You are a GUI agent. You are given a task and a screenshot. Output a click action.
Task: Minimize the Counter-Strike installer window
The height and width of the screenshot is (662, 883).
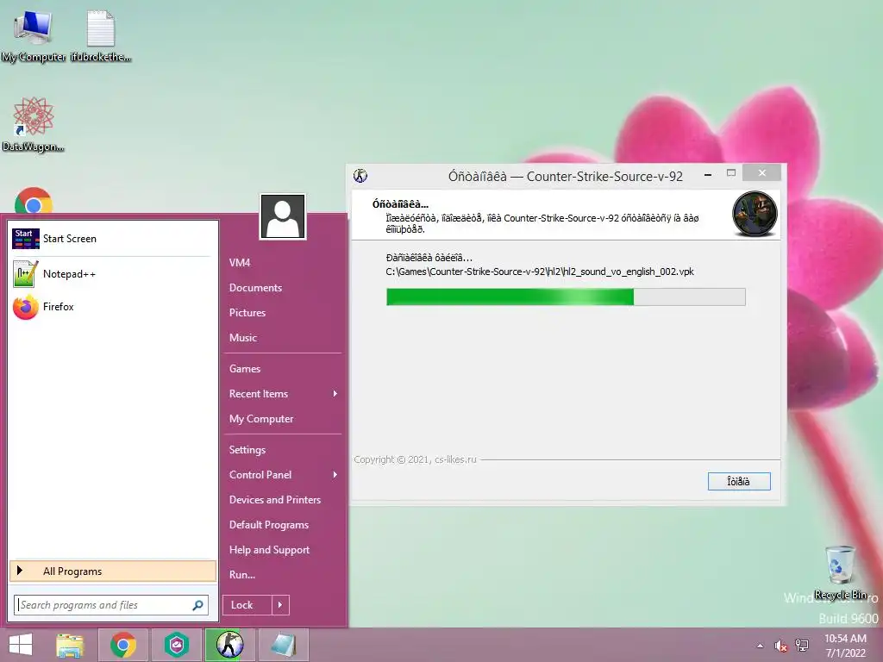click(708, 175)
